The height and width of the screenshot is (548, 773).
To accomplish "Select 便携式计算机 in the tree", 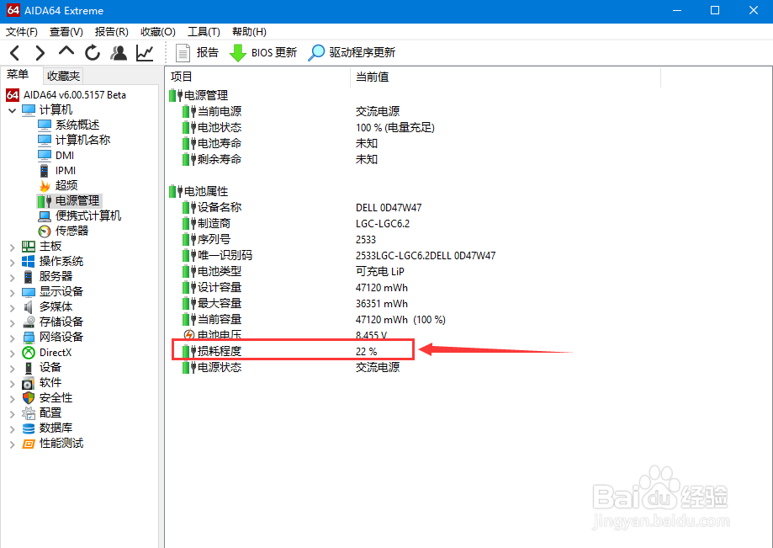I will coord(79,216).
